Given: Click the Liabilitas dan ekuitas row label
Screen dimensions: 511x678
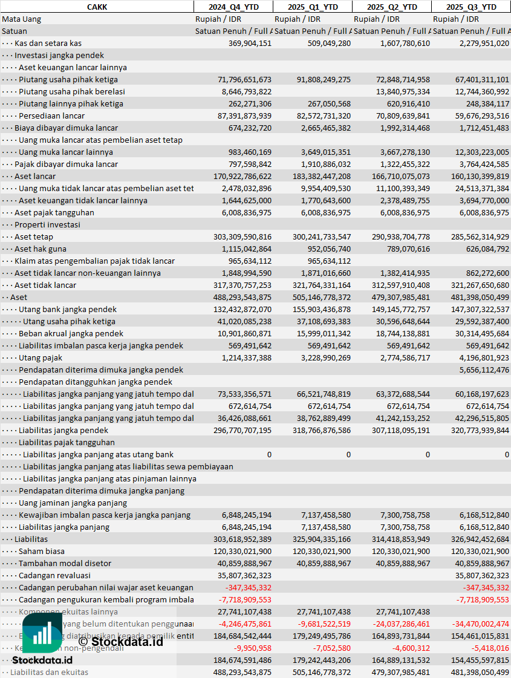Looking at the screenshot, I should coord(49,672).
